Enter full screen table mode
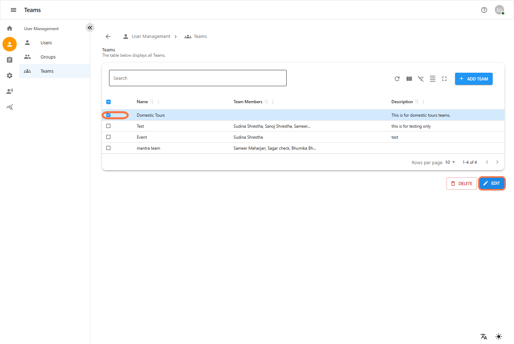Viewport: 514px width, 344px height. pos(444,79)
